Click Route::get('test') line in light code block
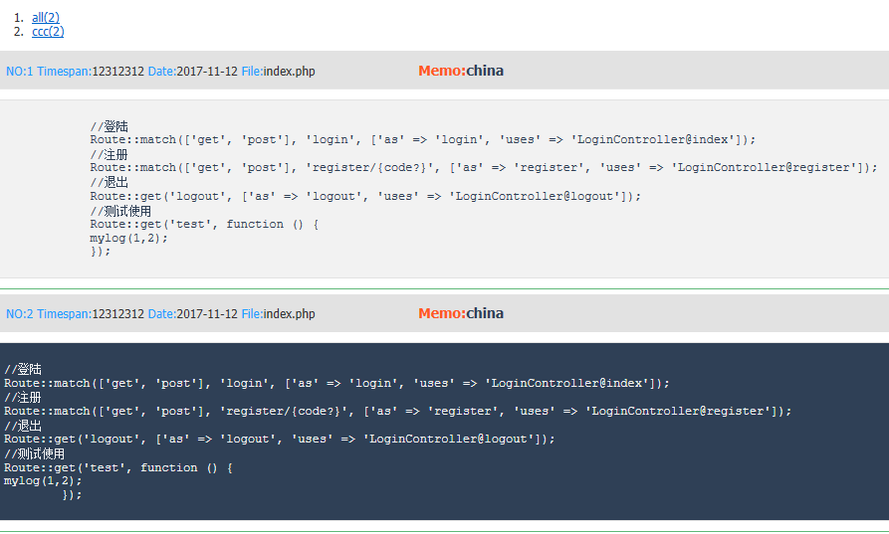The width and height of the screenshot is (889, 534). [204, 224]
